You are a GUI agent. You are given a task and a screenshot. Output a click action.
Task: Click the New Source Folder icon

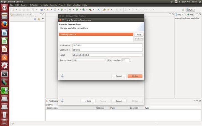48,10
